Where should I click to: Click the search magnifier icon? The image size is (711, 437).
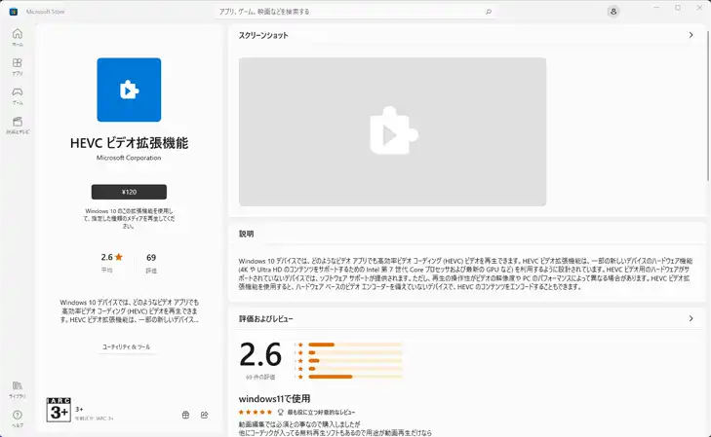(489, 12)
